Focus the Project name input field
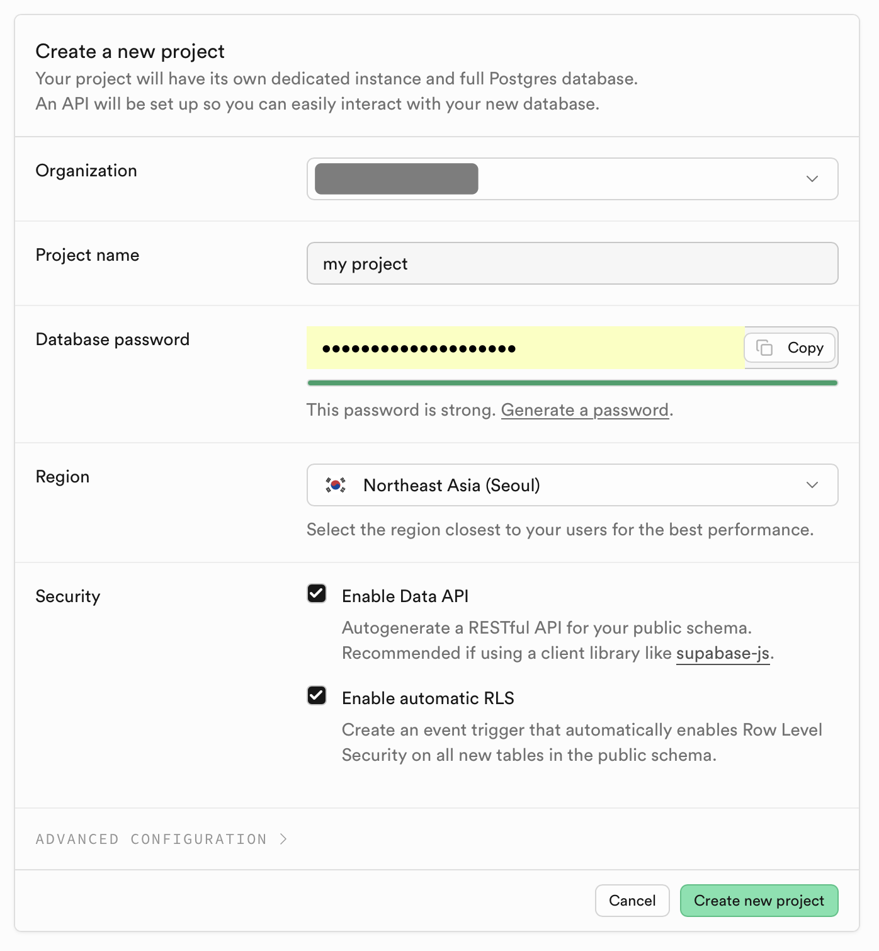The width and height of the screenshot is (879, 951). [x=572, y=263]
